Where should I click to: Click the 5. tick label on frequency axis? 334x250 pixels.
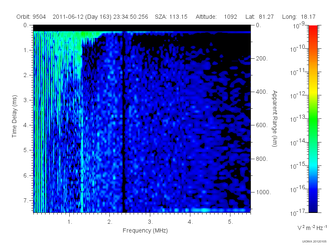coord(230,222)
